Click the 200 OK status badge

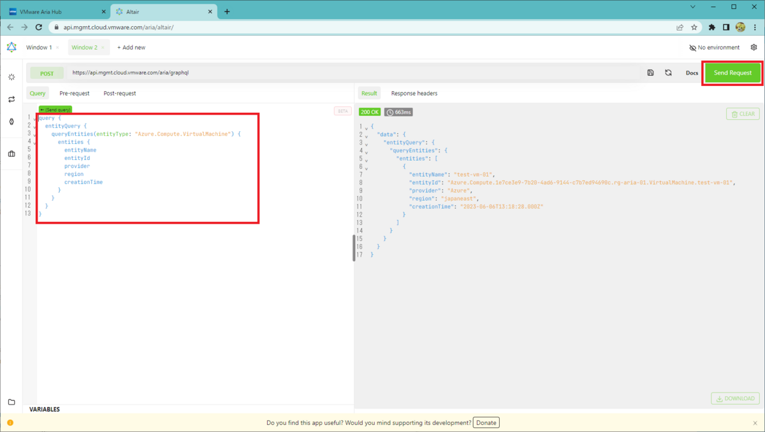click(x=370, y=112)
